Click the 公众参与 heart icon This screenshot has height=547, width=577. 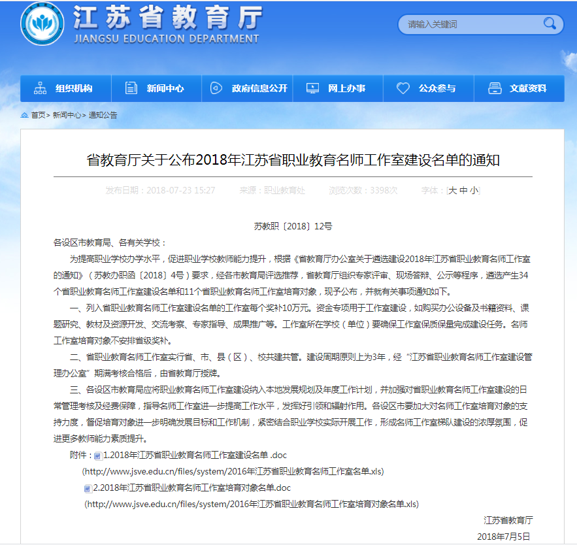(403, 88)
